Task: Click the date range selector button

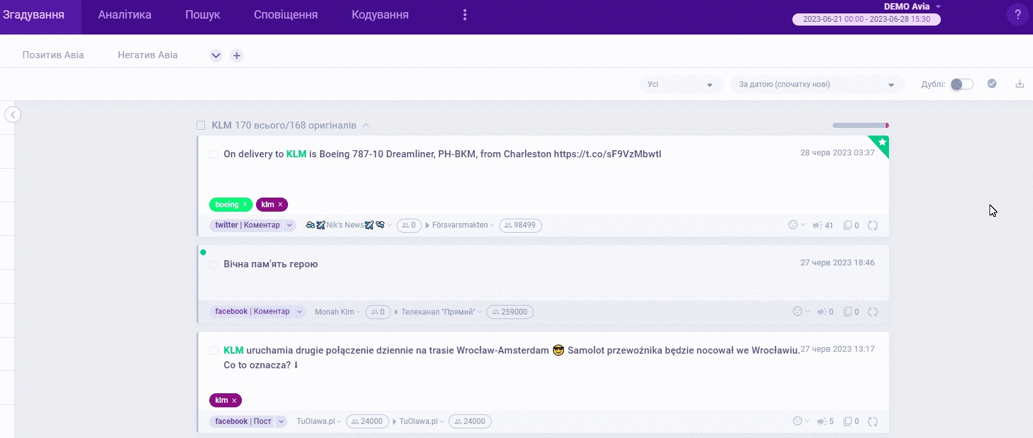Action: click(866, 19)
